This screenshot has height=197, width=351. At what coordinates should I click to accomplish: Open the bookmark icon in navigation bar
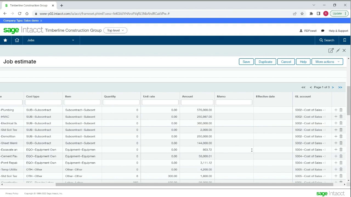[345, 40]
